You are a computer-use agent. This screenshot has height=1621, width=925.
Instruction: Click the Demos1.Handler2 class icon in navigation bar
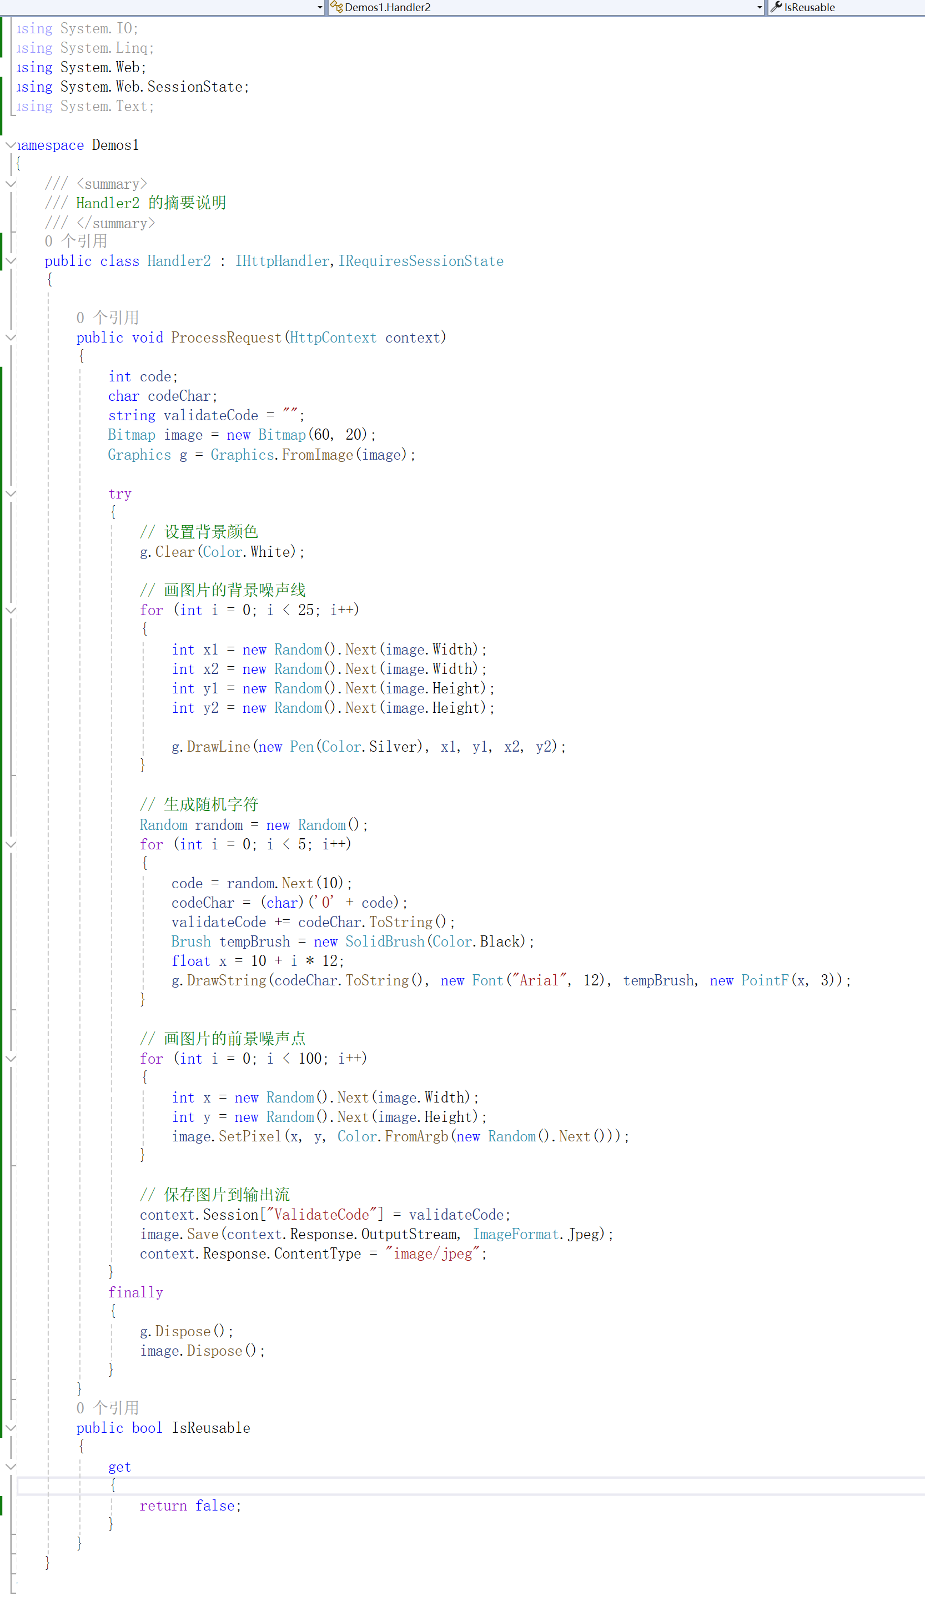(x=336, y=7)
